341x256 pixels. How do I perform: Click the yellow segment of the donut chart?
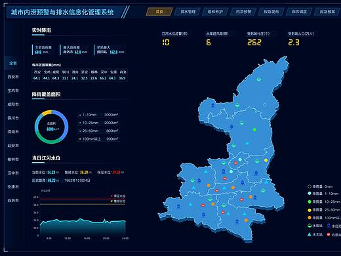(47, 113)
